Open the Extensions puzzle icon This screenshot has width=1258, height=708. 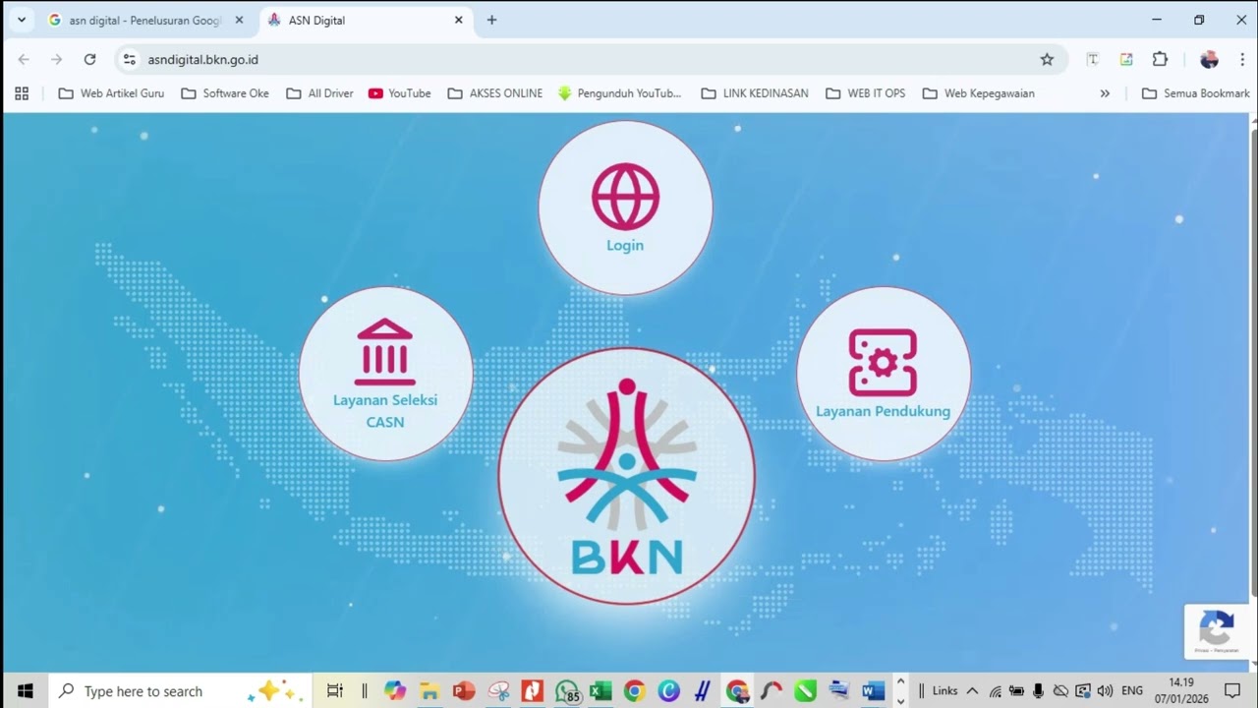(1160, 59)
